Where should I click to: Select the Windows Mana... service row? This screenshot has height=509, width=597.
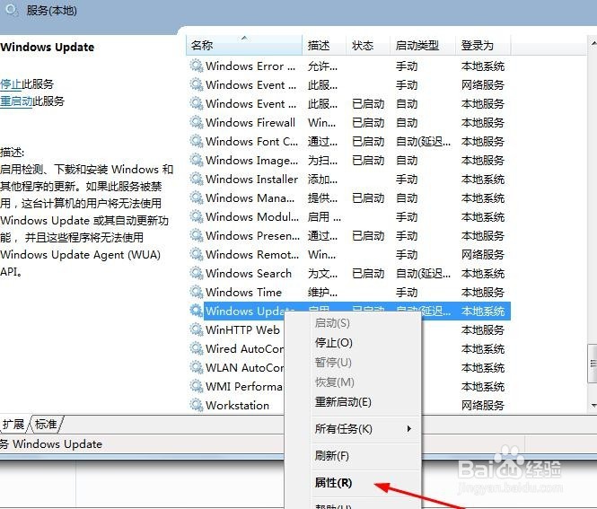[348, 197]
